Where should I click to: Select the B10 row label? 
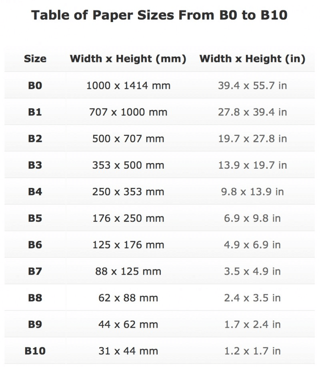pos(35,351)
